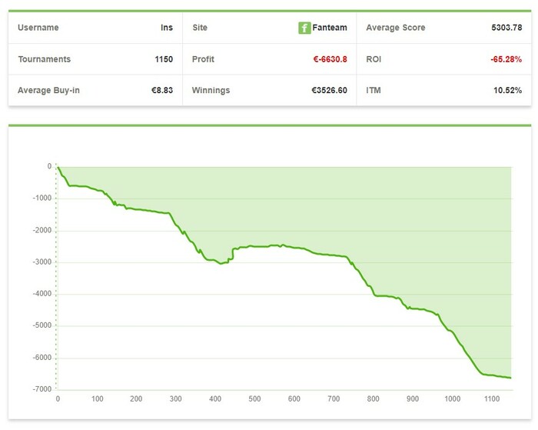
Task: Select the Average Buy-in label
Action: (x=48, y=90)
